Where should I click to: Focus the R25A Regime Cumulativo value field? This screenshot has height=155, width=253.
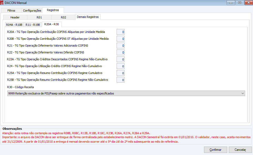coord(121,73)
